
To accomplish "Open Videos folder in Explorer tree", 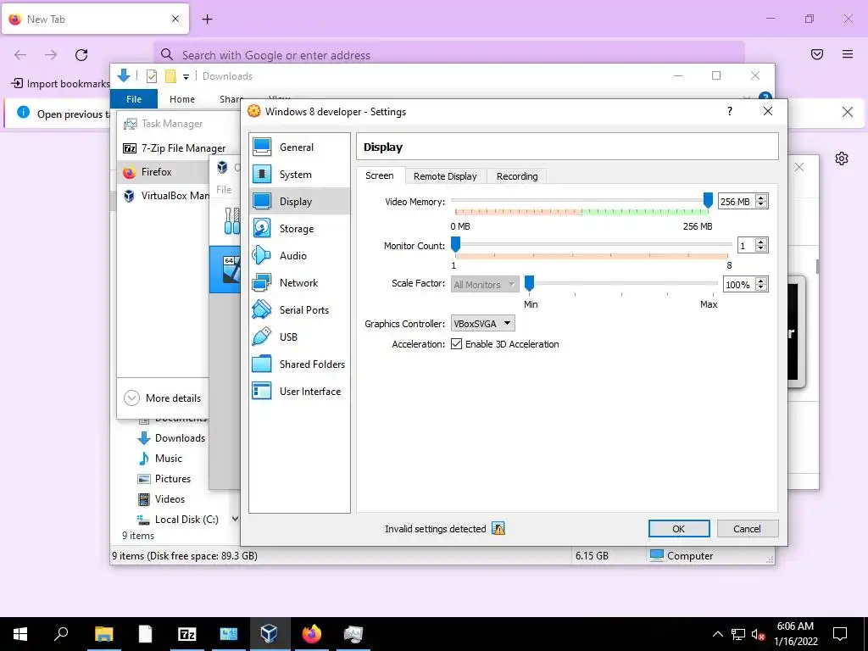I will pos(162,499).
